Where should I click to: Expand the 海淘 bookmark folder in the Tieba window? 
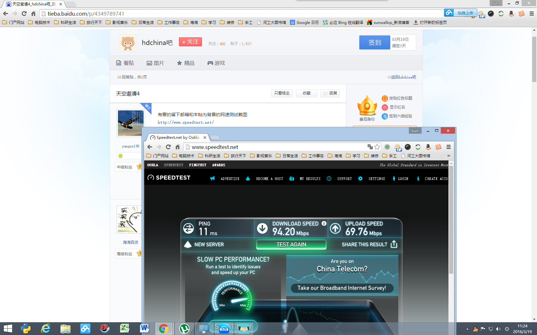(191, 22)
